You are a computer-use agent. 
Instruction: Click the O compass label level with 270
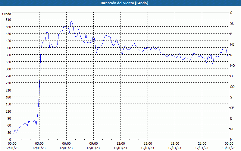(x=231, y=76)
